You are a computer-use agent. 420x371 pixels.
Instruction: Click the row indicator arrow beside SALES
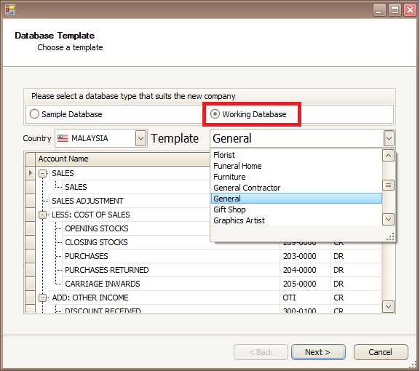click(31, 173)
